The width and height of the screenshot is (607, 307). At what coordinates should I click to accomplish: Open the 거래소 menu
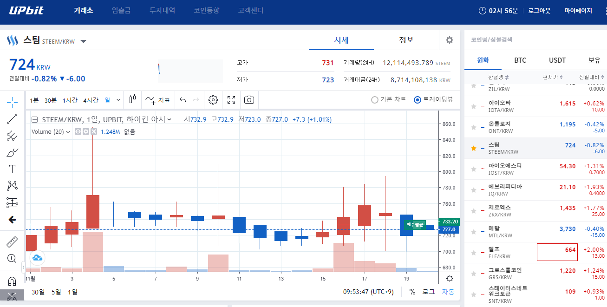[x=84, y=10]
